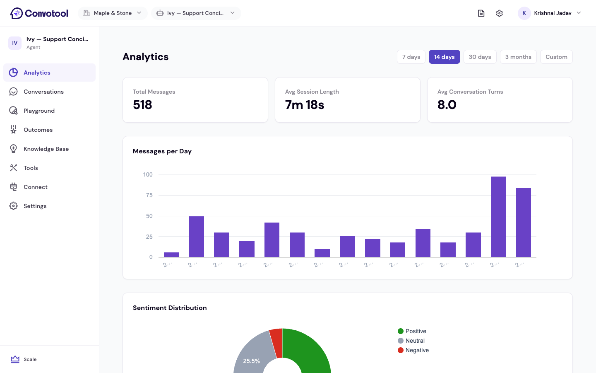Open the Outcomes page
Image resolution: width=596 pixels, height=373 pixels.
pyautogui.click(x=49, y=130)
